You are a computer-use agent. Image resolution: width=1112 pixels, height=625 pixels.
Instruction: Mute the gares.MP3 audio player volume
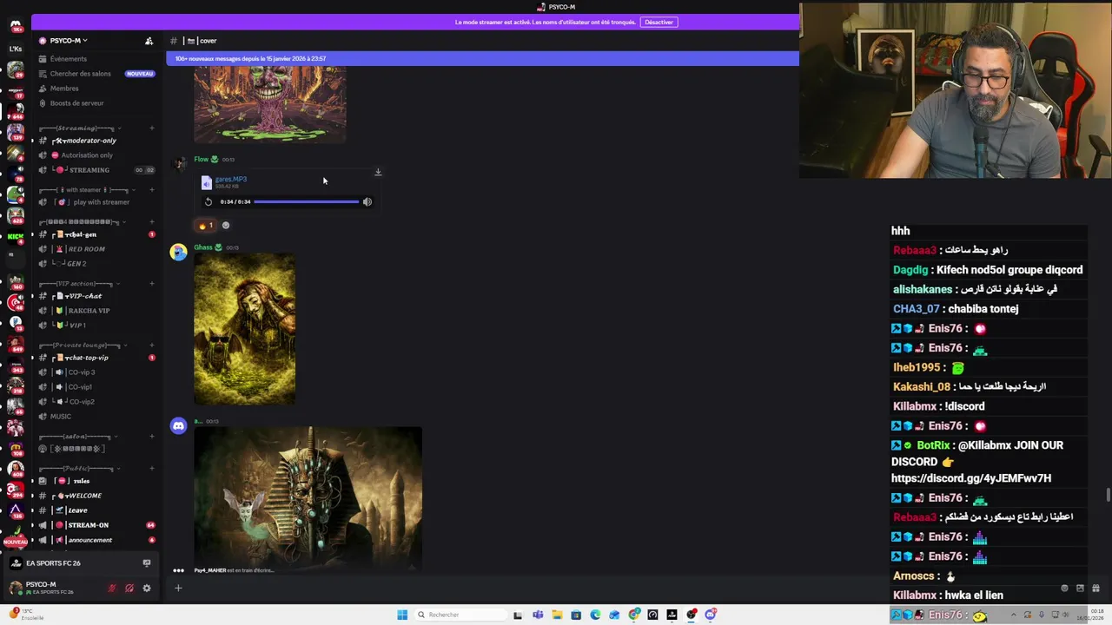point(367,202)
